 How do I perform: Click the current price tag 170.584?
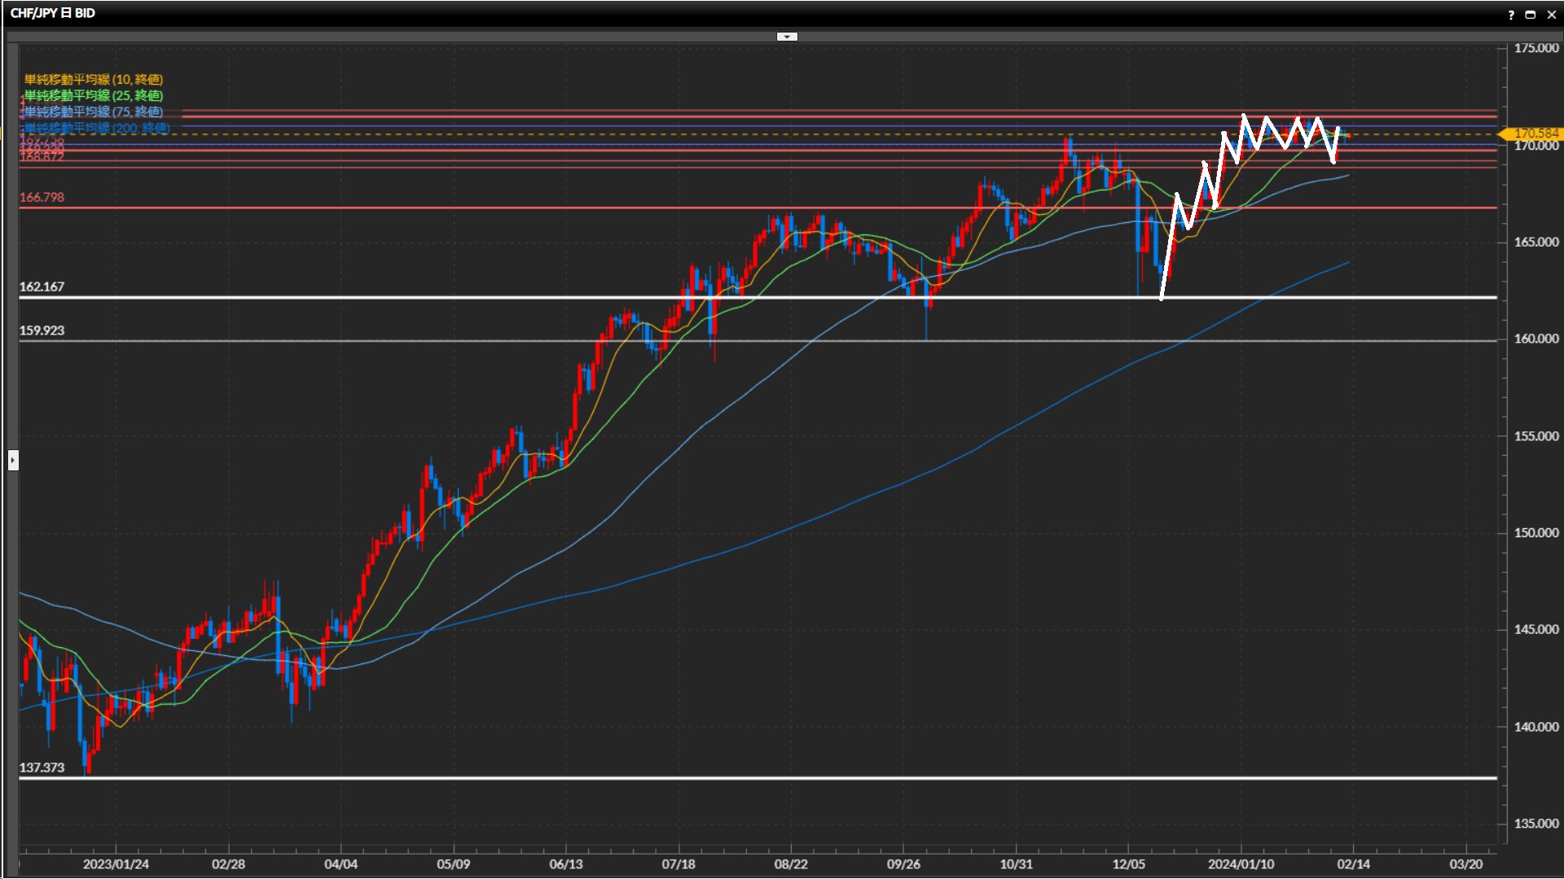point(1535,133)
